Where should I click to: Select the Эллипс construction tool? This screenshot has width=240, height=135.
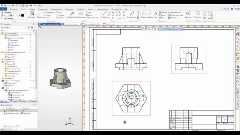tap(48, 15)
